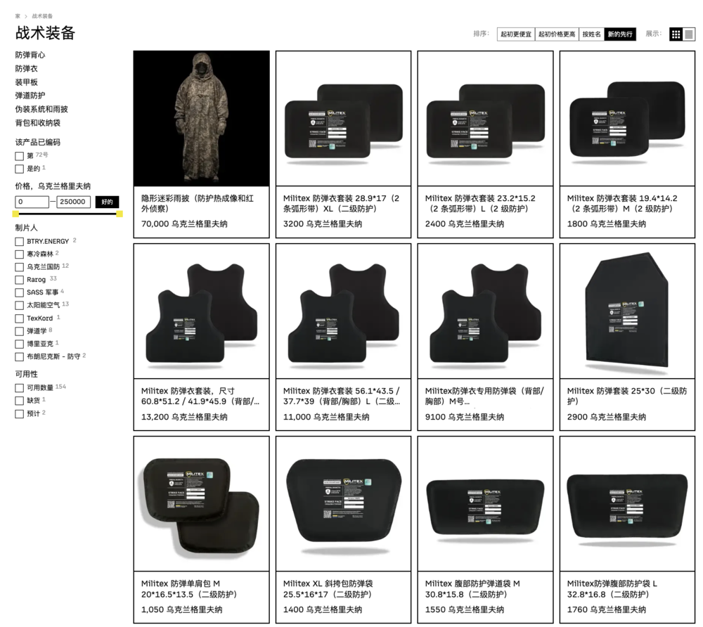Click the 好的 price apply button

point(107,202)
